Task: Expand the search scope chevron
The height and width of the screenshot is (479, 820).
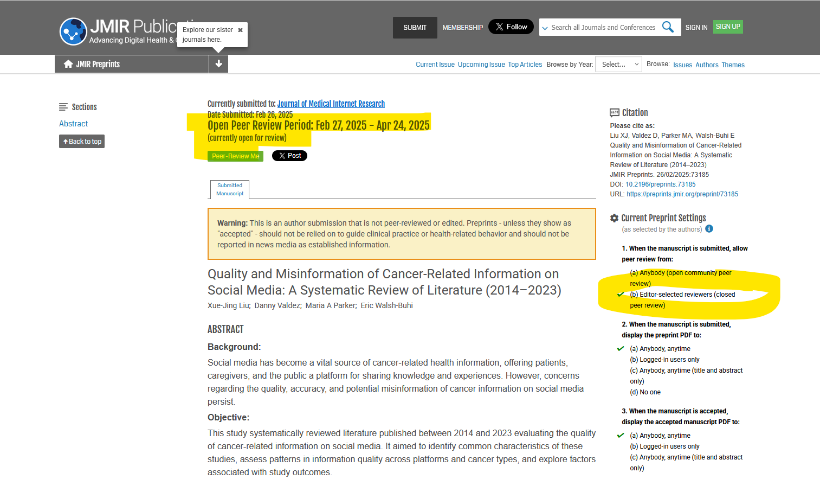Action: point(545,28)
